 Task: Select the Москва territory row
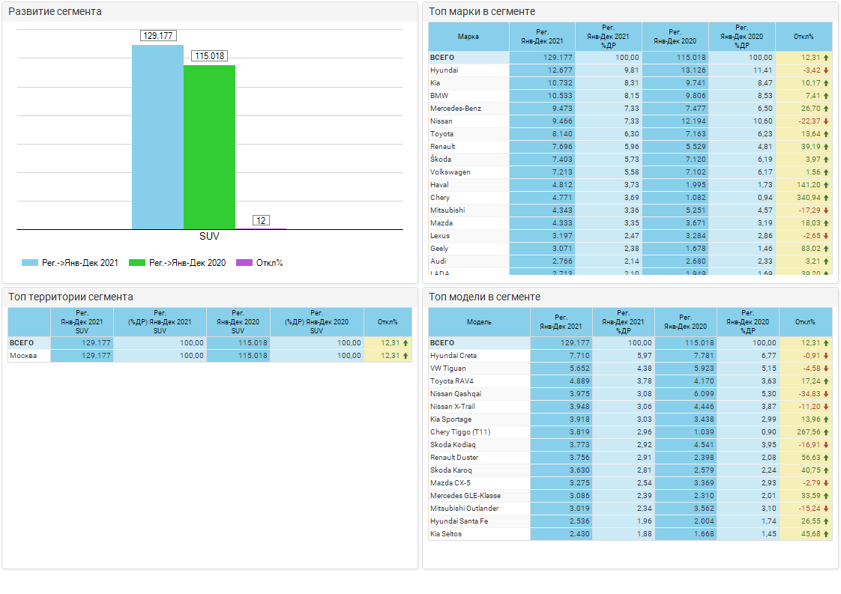pos(23,356)
